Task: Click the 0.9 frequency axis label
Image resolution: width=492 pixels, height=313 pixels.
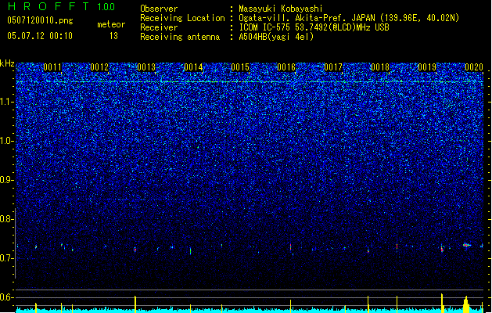Action: (x=6, y=180)
